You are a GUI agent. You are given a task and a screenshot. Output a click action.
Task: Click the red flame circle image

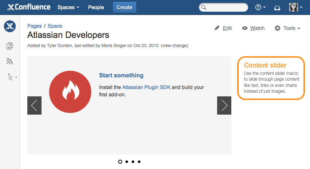coord(70,92)
